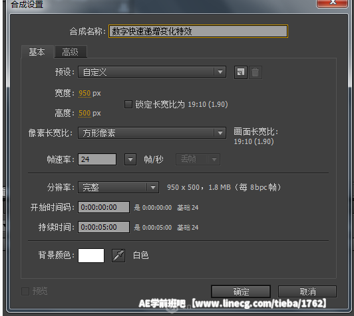Open the 预设 自定义 dropdown
This screenshot has height=316, width=354.
(x=152, y=72)
